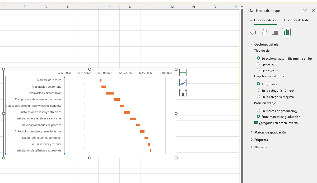The height and width of the screenshot is (183, 317).
Task: Select the Opciones del eje tab
Action: point(265,20)
